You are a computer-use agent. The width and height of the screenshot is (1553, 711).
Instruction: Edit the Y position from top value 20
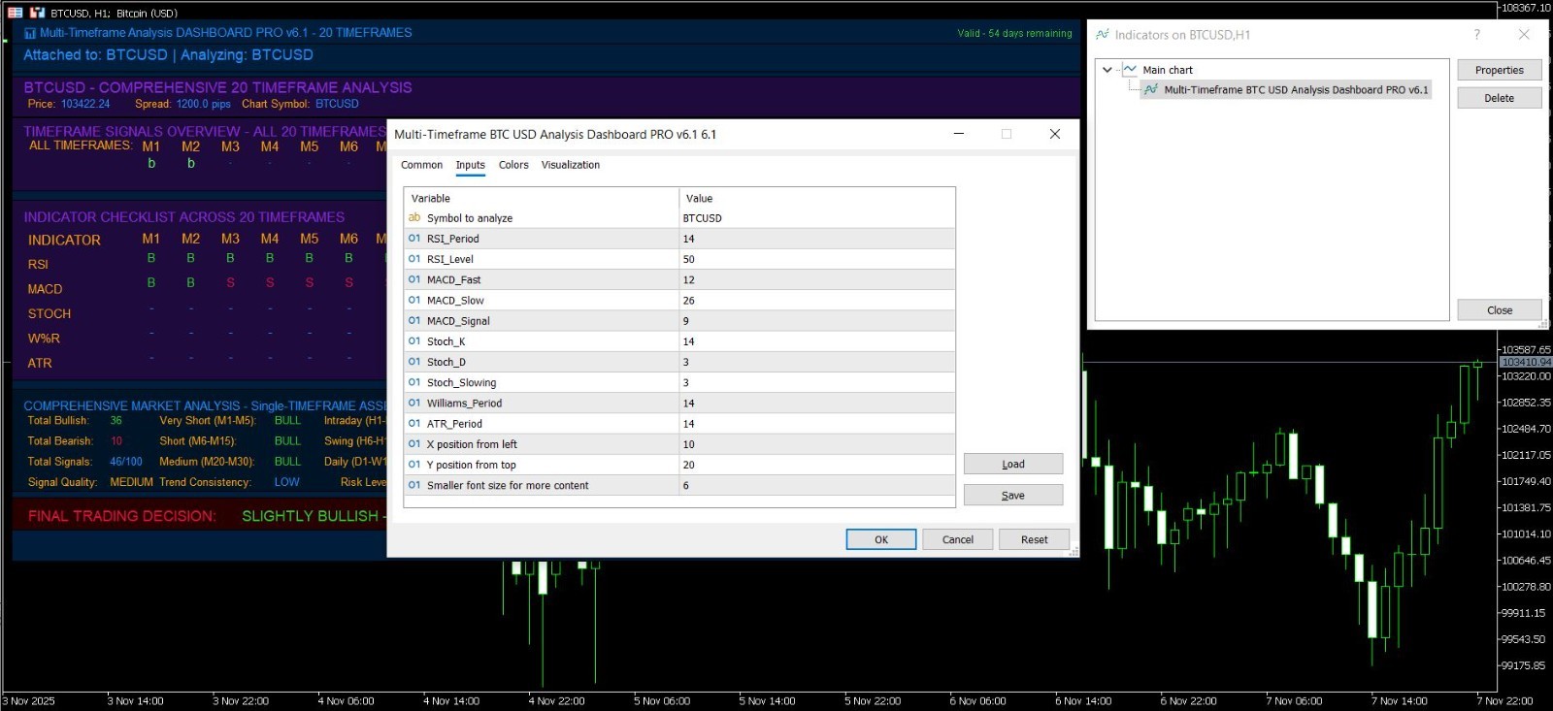pyautogui.click(x=816, y=465)
